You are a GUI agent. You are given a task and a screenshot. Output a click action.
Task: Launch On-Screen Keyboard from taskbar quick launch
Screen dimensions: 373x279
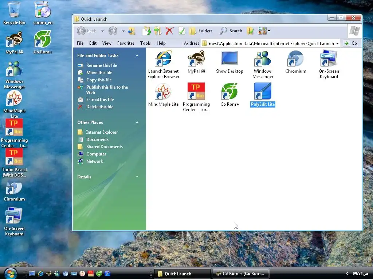point(74,274)
